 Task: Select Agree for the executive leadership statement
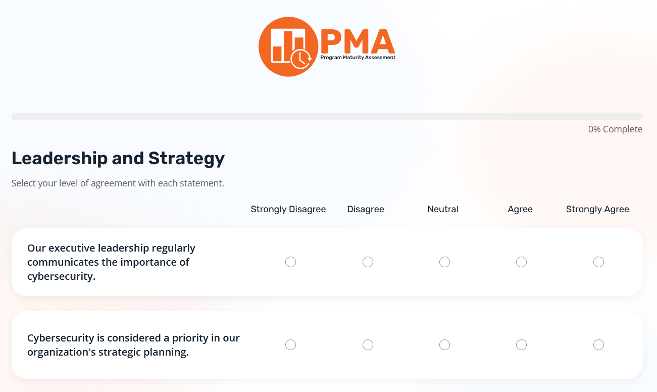(x=521, y=262)
